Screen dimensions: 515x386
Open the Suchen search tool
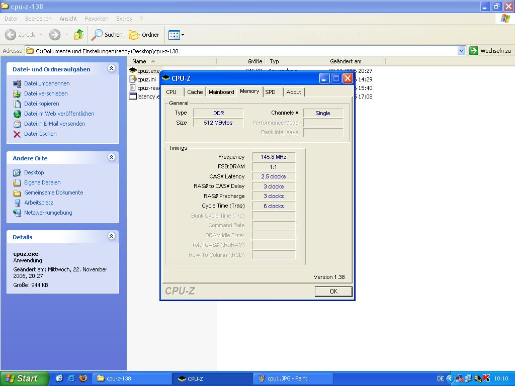107,35
